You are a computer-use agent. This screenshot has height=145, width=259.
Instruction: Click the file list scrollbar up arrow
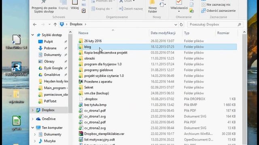point(244,32)
